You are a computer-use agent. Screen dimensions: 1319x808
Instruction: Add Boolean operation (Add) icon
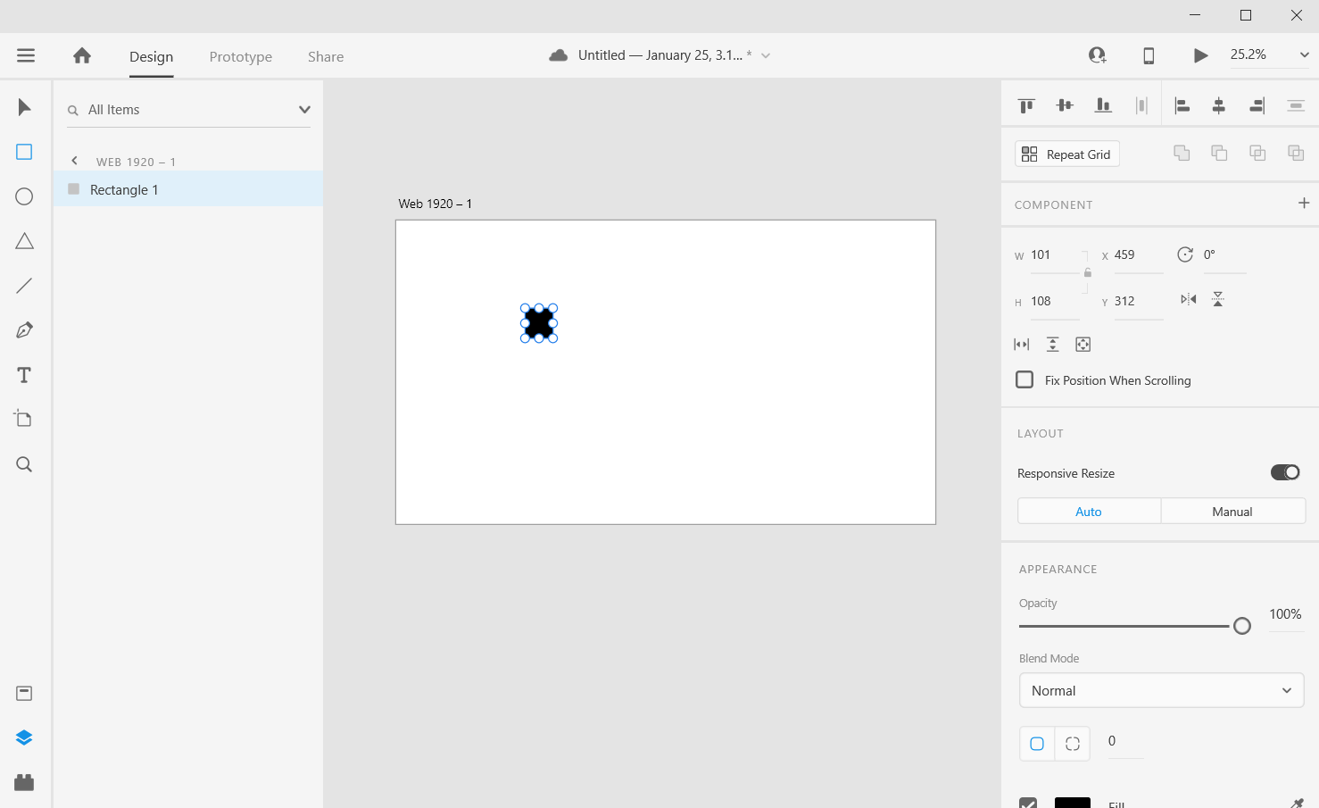(x=1182, y=154)
